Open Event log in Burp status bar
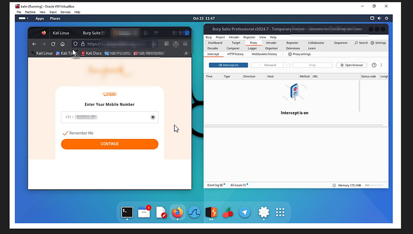The width and height of the screenshot is (413, 234). (215, 185)
